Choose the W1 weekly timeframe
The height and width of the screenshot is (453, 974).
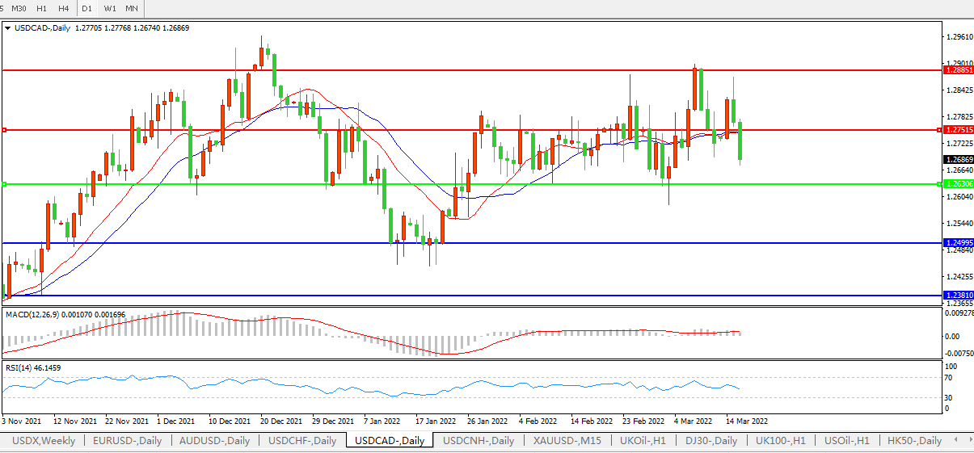click(110, 8)
